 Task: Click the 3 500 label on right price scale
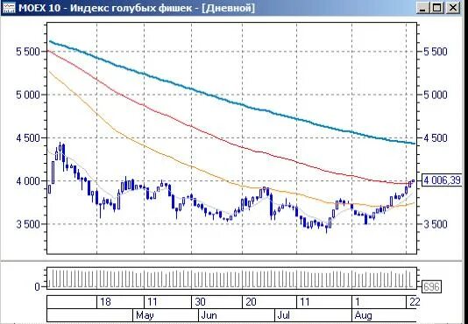coord(436,224)
